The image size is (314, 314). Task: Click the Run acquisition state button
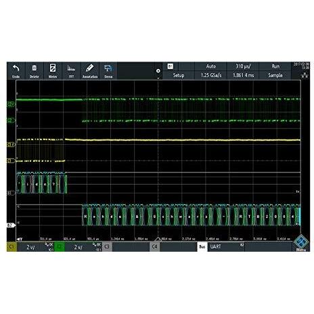[275, 66]
